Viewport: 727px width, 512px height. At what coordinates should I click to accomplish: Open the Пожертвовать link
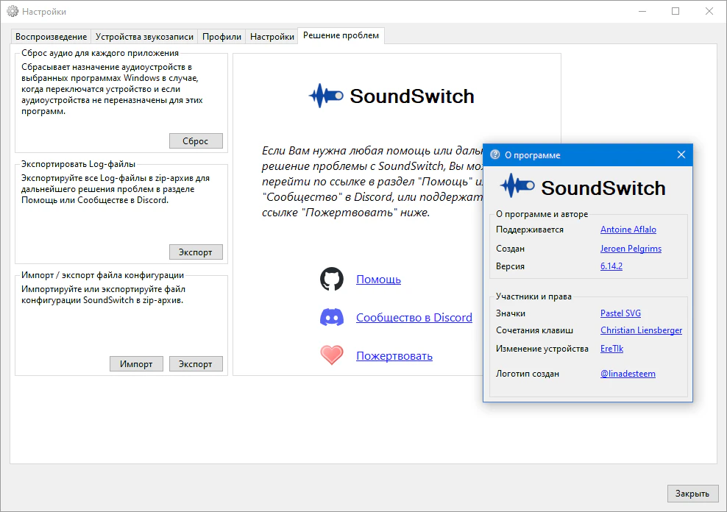(x=394, y=356)
